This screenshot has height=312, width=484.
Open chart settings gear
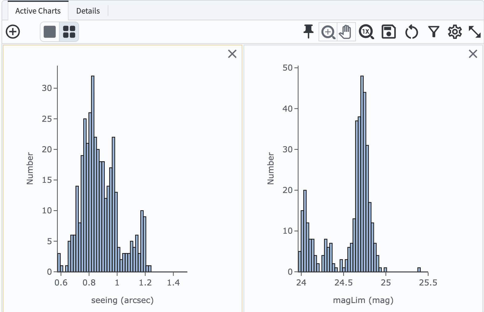pos(455,32)
